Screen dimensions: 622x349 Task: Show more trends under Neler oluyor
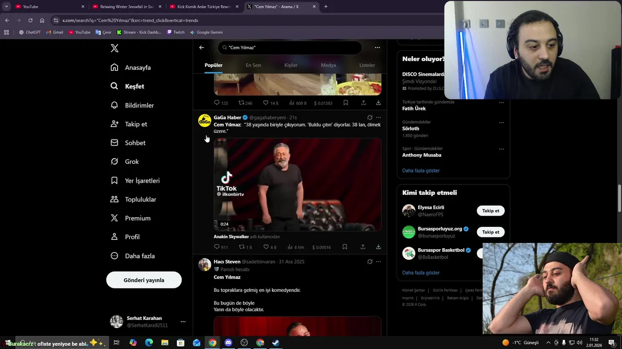(421, 171)
